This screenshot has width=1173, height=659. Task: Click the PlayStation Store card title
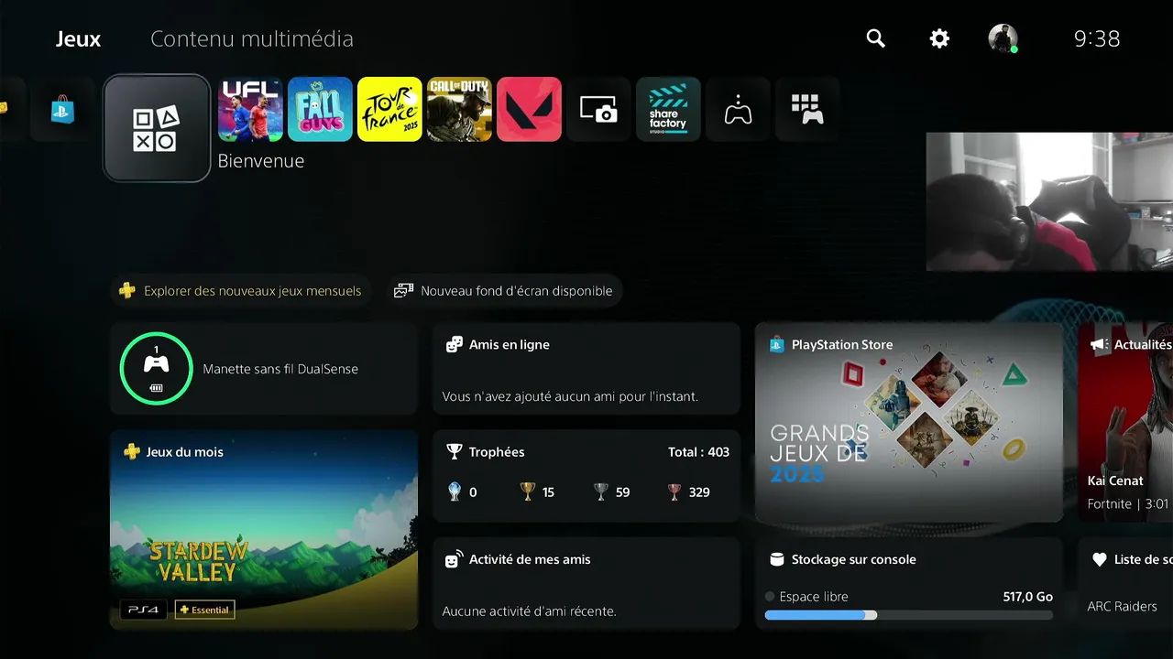pyautogui.click(x=842, y=345)
